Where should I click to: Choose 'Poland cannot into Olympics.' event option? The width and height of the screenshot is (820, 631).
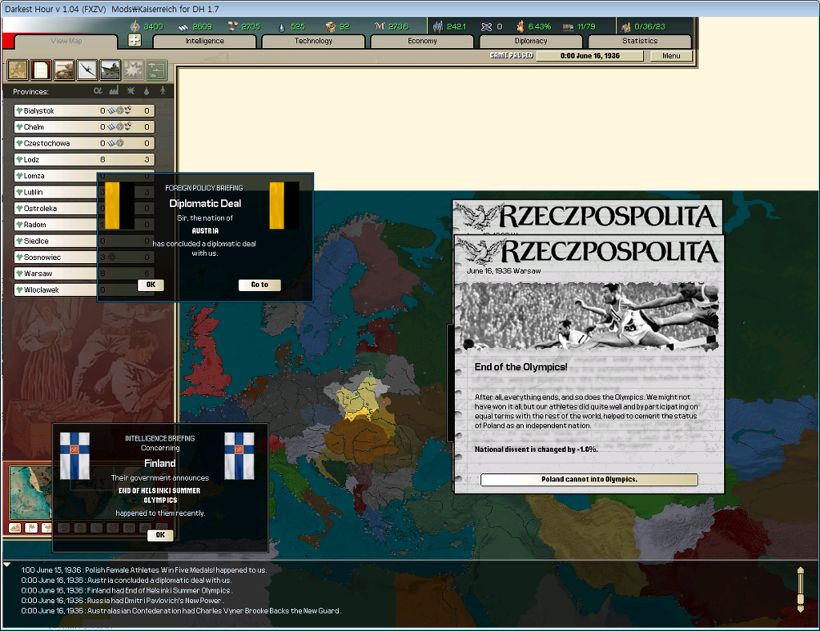(589, 480)
